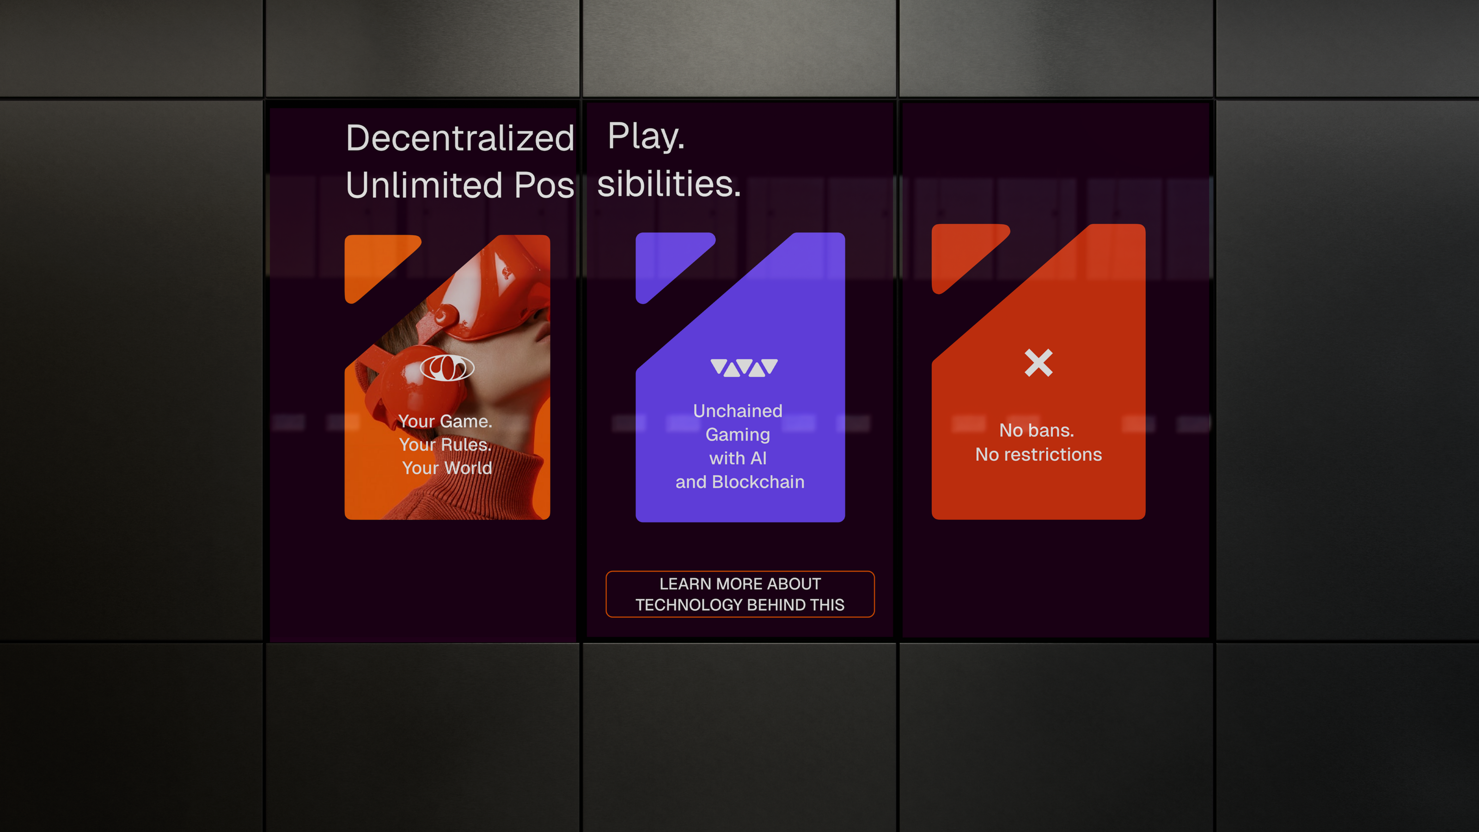This screenshot has width=1479, height=832.
Task: Click the white X icon
Action: pos(1039,363)
